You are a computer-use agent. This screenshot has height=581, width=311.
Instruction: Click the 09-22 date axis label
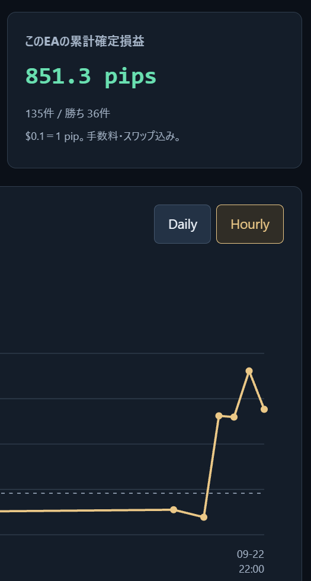point(250,554)
